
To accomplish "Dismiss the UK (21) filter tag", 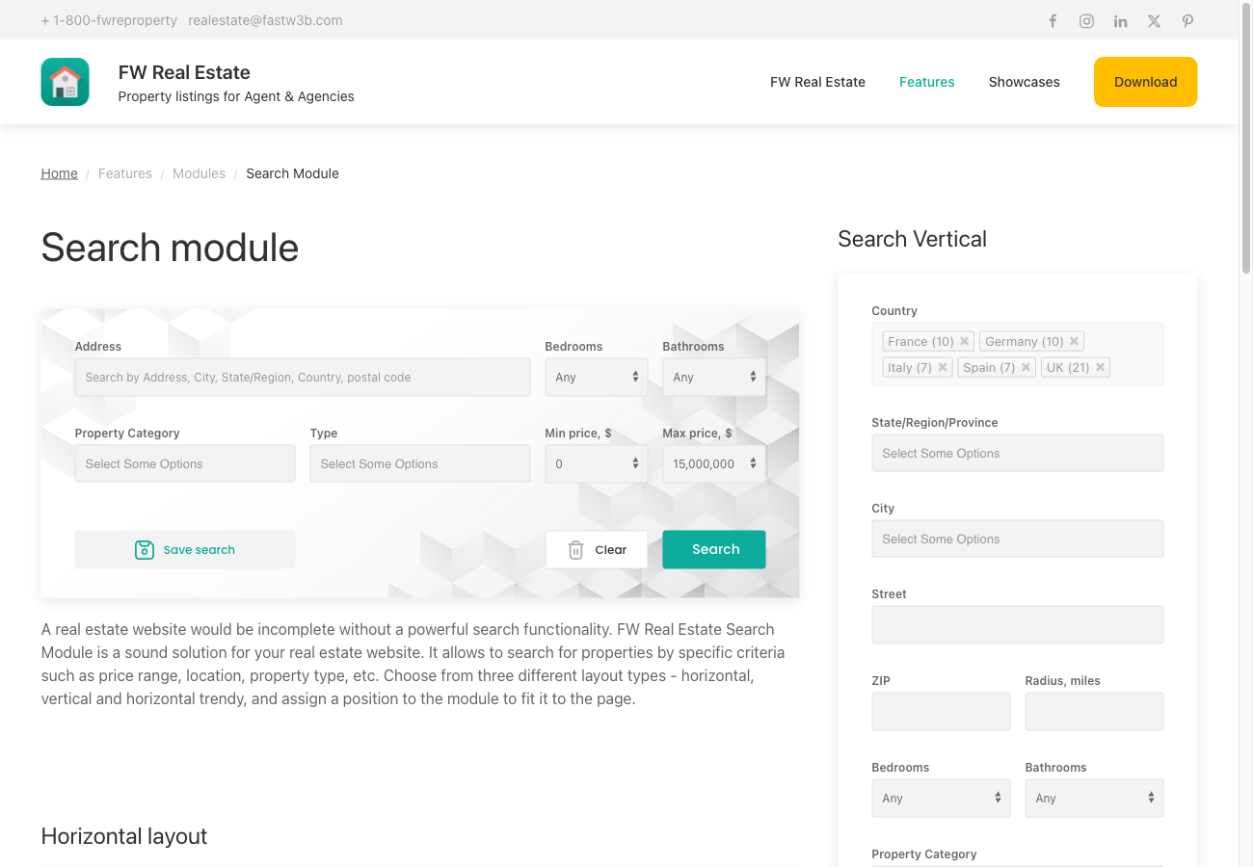I will point(1101,367).
